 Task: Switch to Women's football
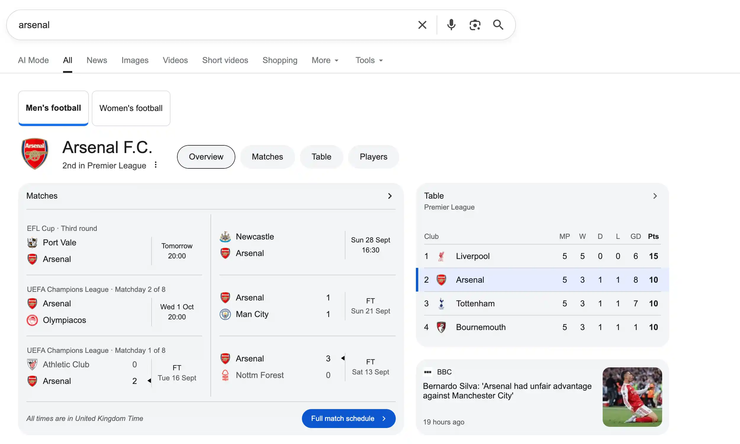pyautogui.click(x=131, y=108)
